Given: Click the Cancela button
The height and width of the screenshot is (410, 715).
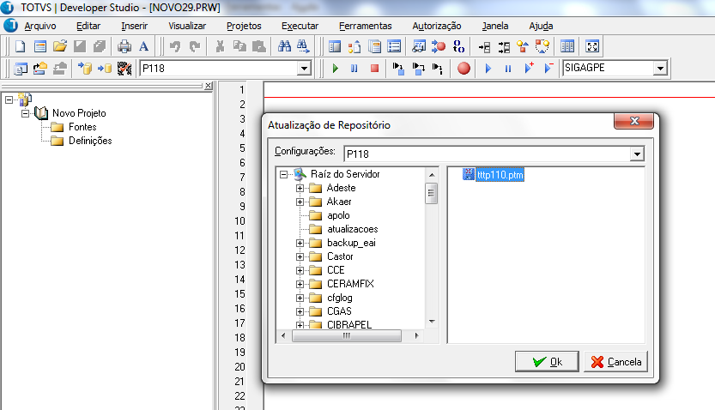Looking at the screenshot, I should coord(616,362).
